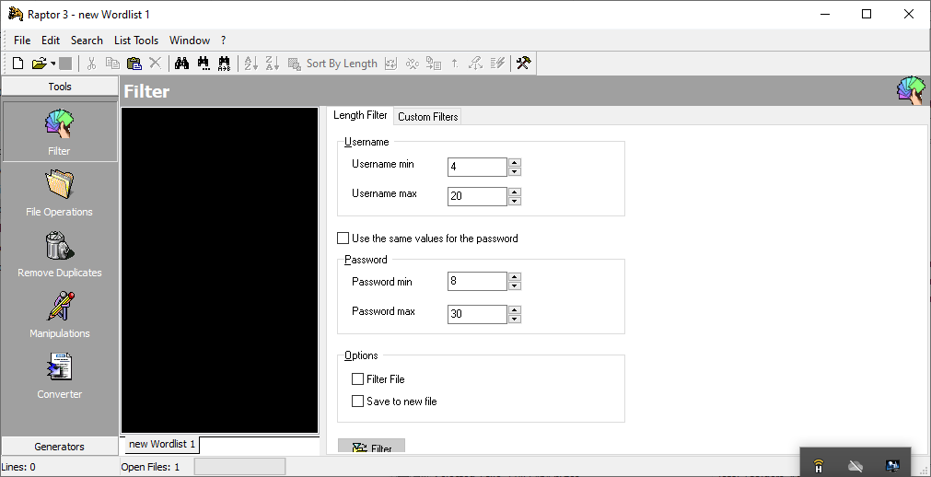931x477 pixels.
Task: Open the Manipulations tool
Action: click(59, 315)
